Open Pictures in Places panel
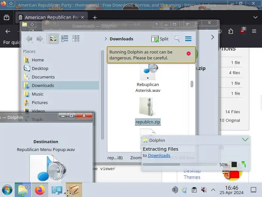This screenshot has width=262, height=197. pyautogui.click(x=61, y=102)
